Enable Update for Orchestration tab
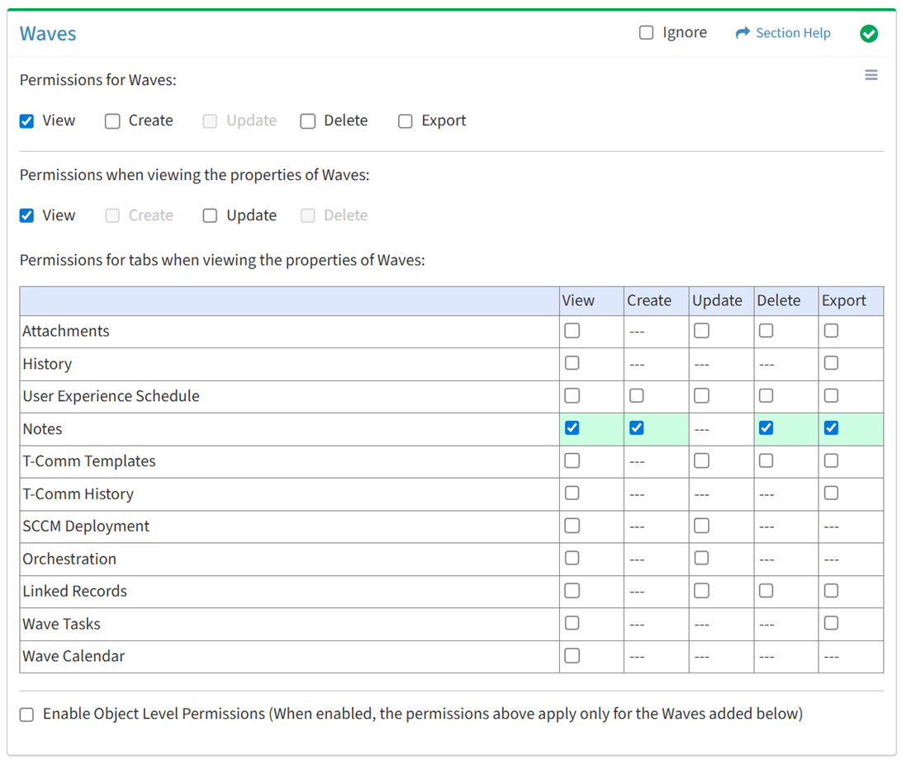The image size is (902, 760). tap(701, 559)
